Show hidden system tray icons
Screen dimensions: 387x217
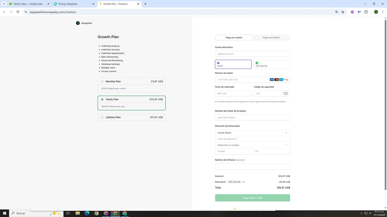361,213
